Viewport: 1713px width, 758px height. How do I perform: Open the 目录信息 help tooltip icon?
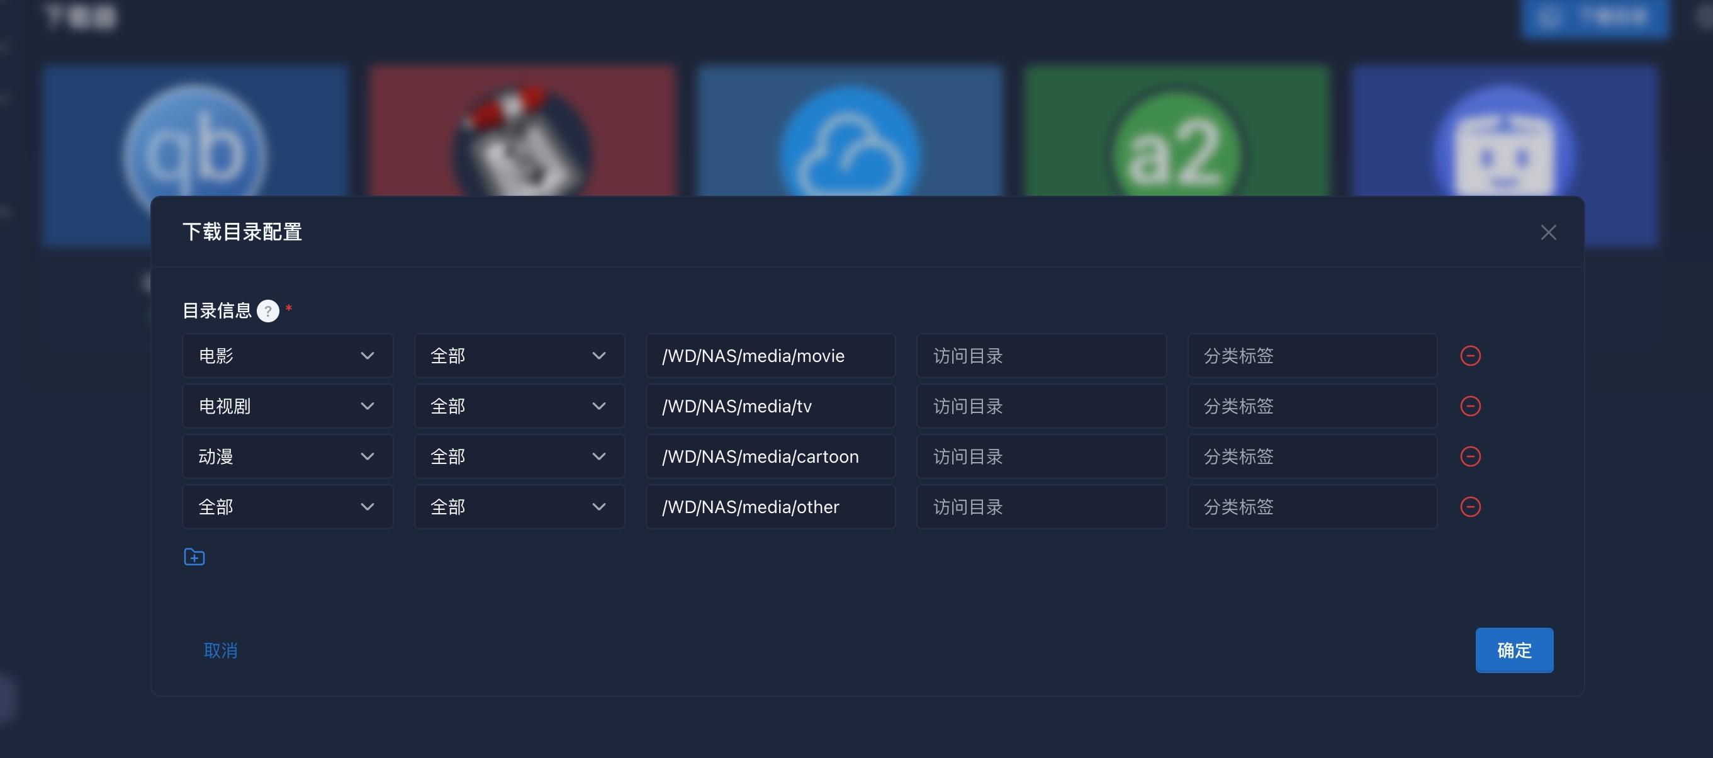pos(268,311)
